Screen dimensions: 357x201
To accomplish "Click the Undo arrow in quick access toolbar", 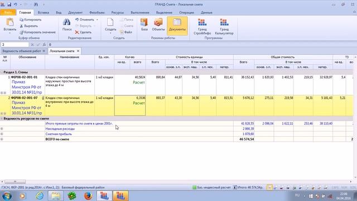I will [x=16, y=4].
